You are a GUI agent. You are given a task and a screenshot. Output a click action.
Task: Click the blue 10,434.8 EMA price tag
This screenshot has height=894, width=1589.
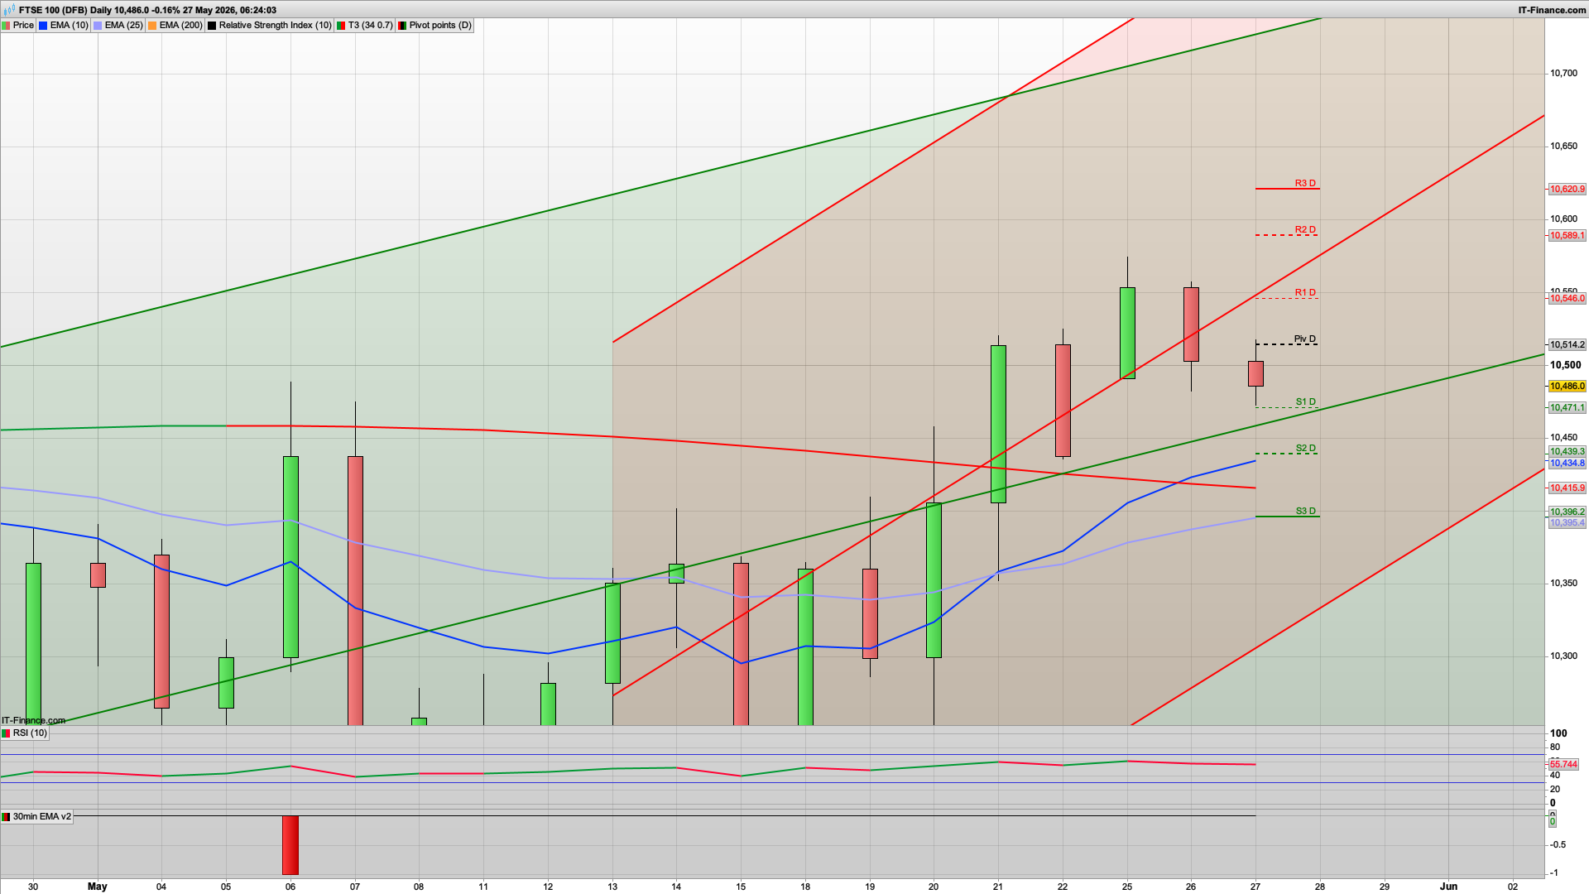[1567, 464]
